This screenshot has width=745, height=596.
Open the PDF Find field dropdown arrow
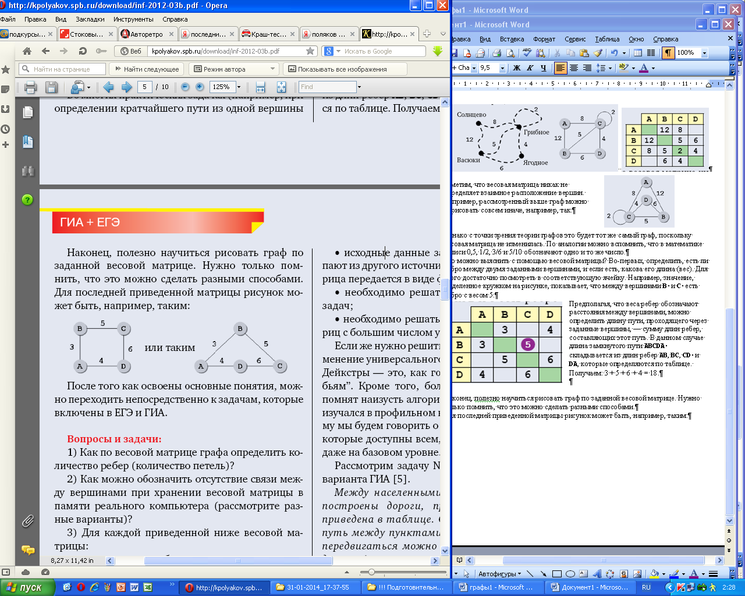point(359,87)
